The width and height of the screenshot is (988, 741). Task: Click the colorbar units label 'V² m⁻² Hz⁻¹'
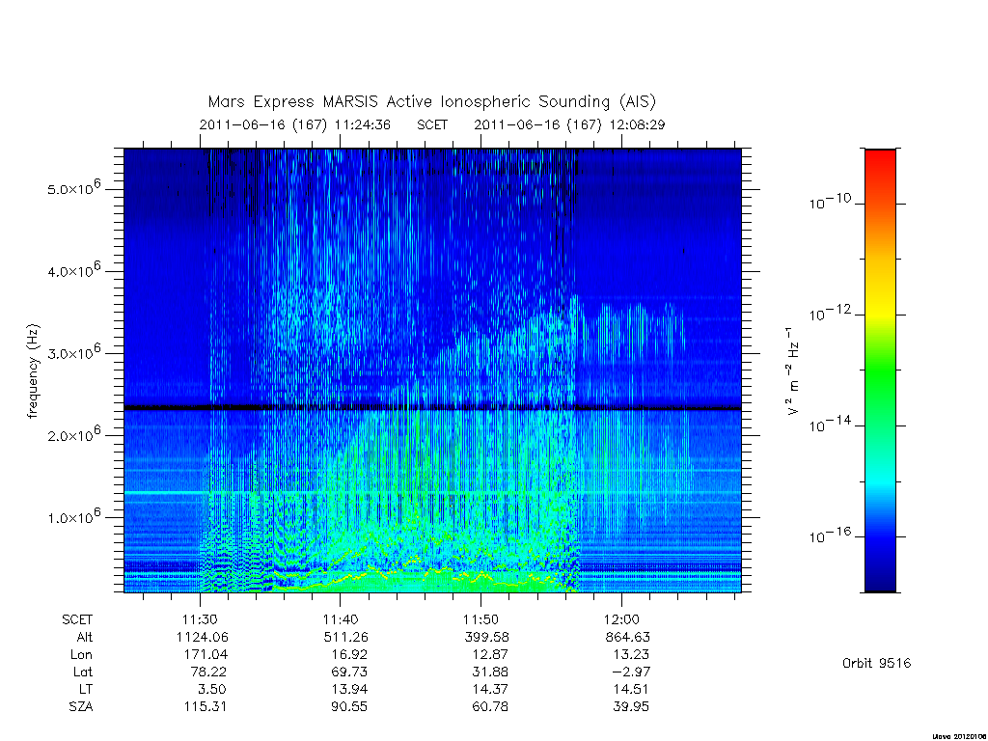pyautogui.click(x=793, y=370)
